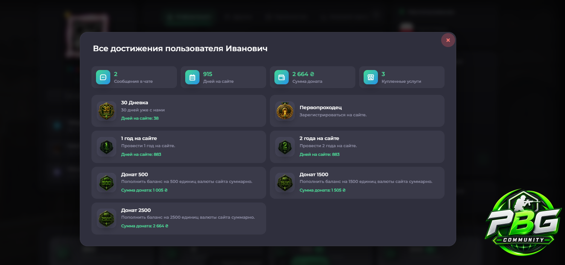
Task: Open the Первопроходец achievement card title
Action: pyautogui.click(x=321, y=107)
